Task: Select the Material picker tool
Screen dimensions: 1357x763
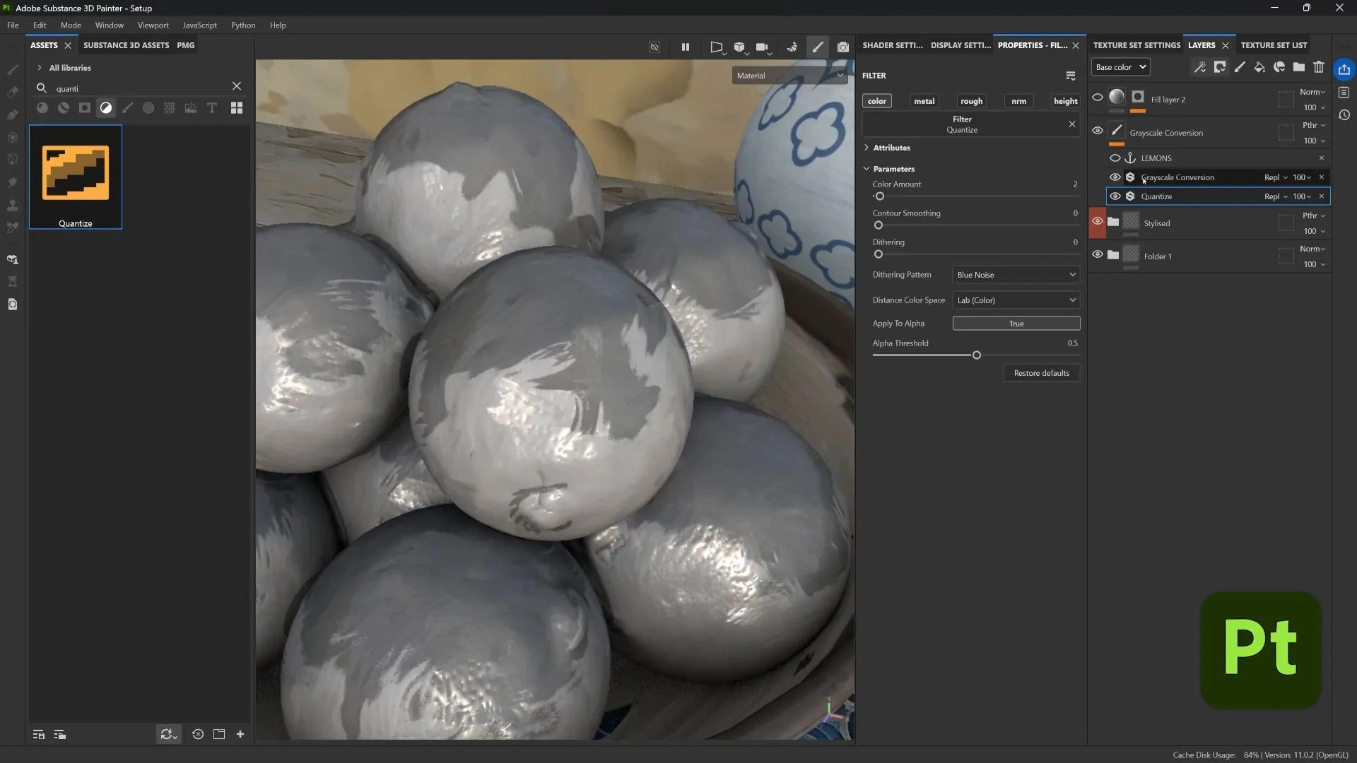Action: point(12,228)
